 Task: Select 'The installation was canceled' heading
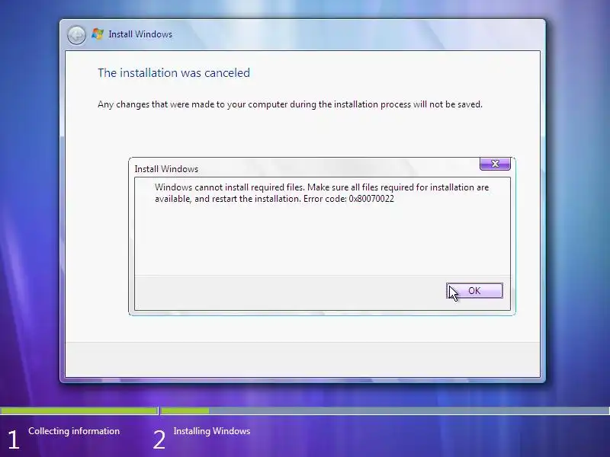pos(174,72)
